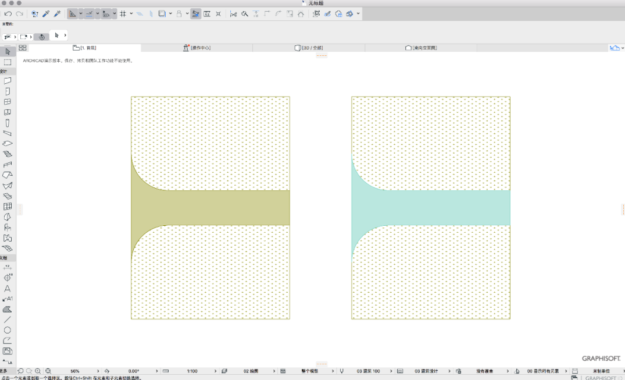625x380 pixels.
Task: Toggle the Suspend Groups button
Action: tap(196, 14)
